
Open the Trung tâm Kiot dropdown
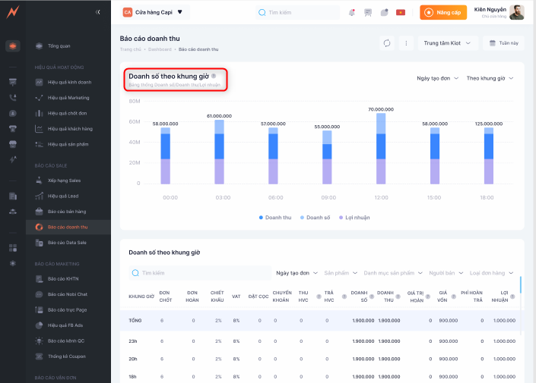tap(447, 43)
